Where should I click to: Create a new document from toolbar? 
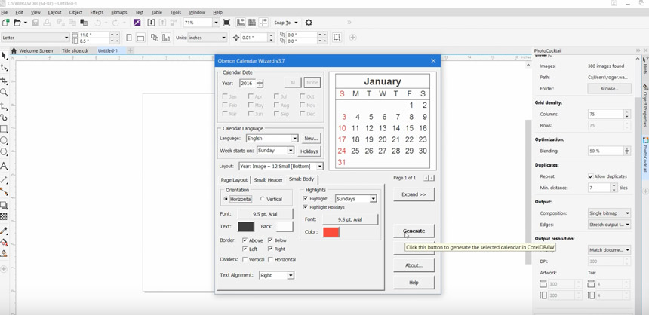(6, 23)
